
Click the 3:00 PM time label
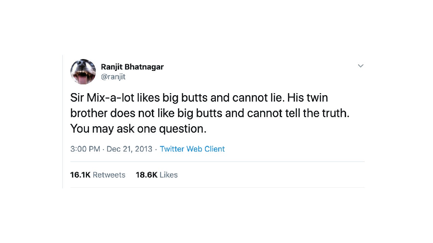pyautogui.click(x=85, y=149)
